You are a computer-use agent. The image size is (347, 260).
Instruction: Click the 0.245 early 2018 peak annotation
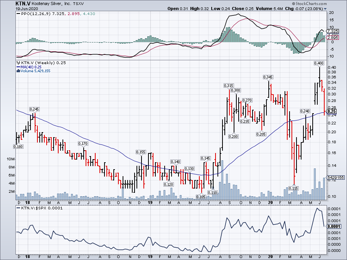coord(34,109)
